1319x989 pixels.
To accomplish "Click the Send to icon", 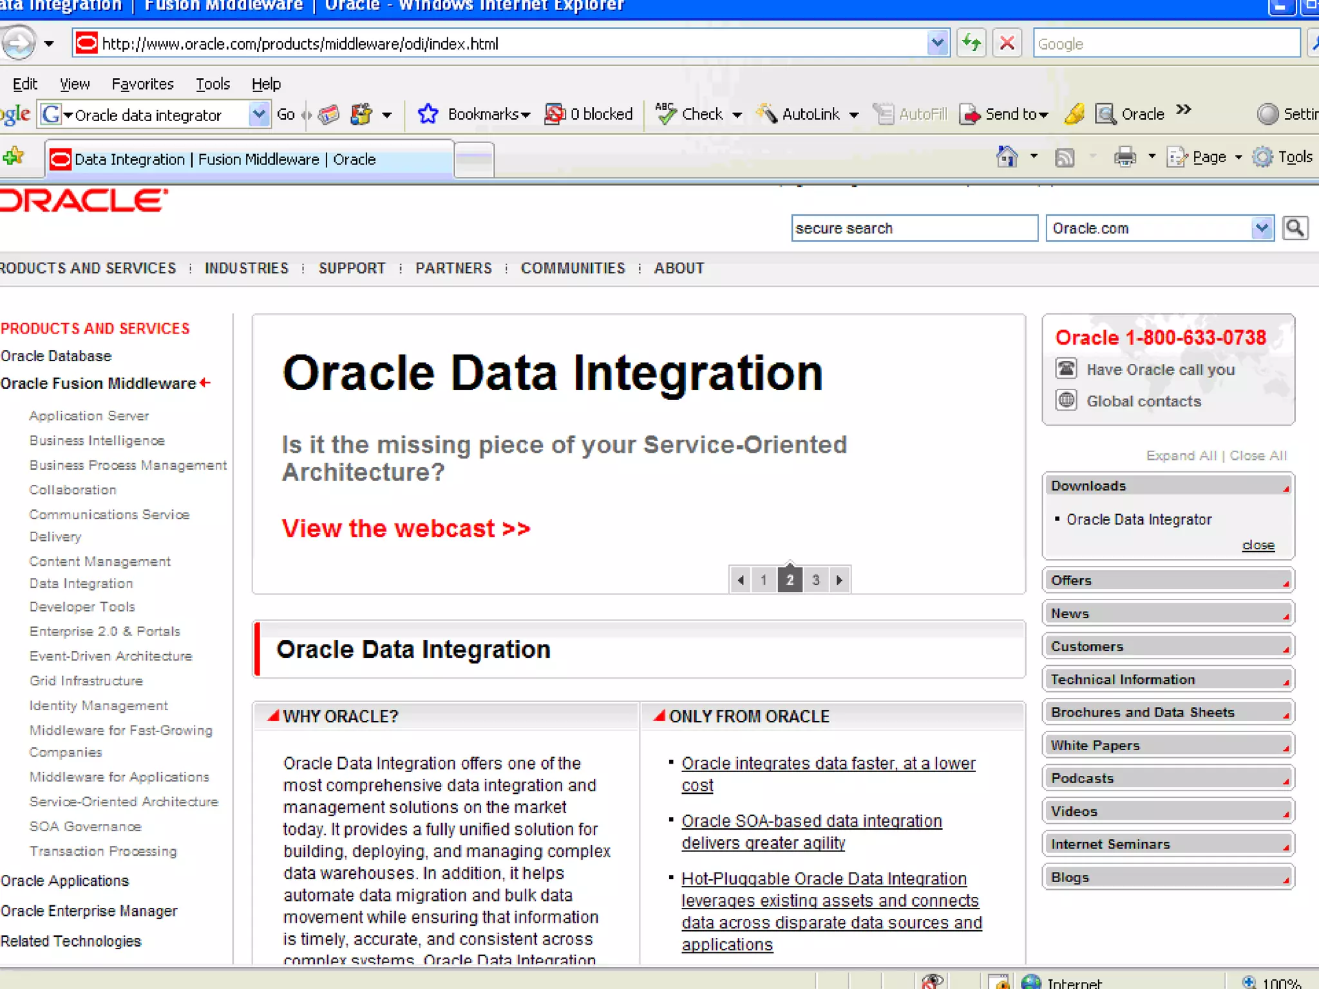I will pos(970,115).
